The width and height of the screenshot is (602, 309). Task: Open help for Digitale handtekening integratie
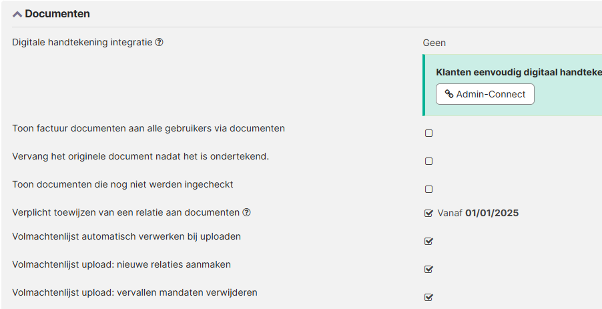(x=159, y=42)
